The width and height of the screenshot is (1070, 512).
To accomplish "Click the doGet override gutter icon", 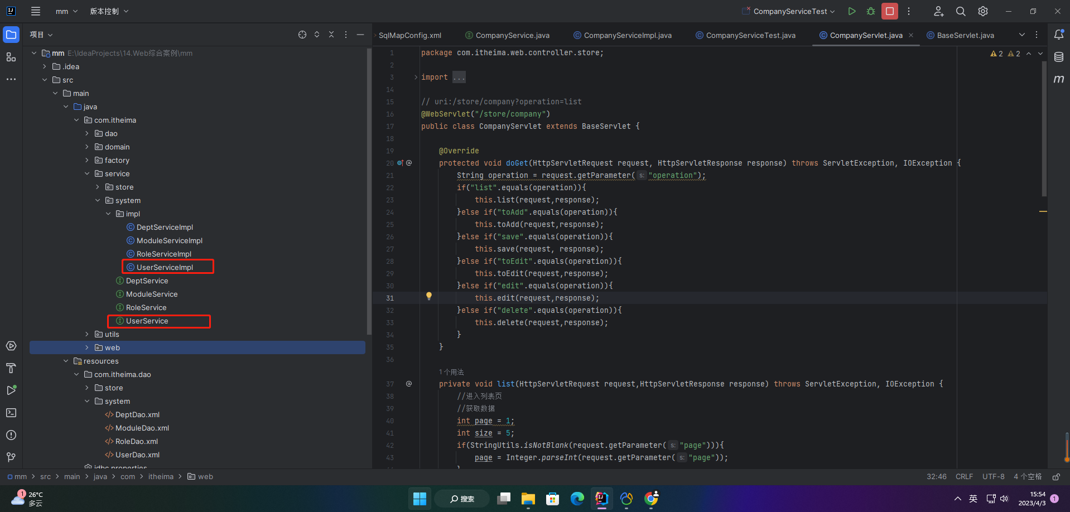I will coord(400,163).
